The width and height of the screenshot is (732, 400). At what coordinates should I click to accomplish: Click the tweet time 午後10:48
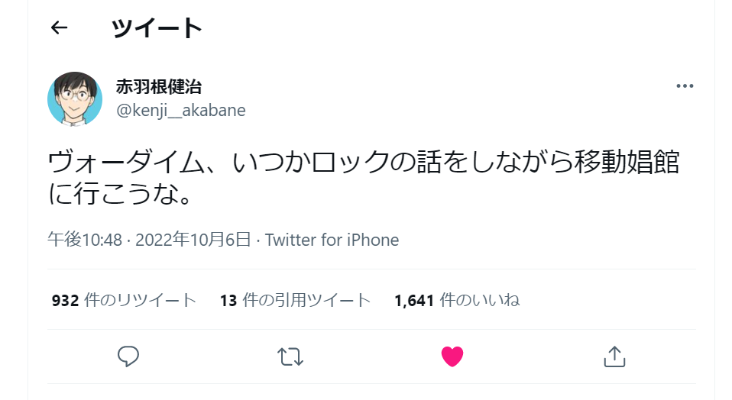pyautogui.click(x=85, y=240)
